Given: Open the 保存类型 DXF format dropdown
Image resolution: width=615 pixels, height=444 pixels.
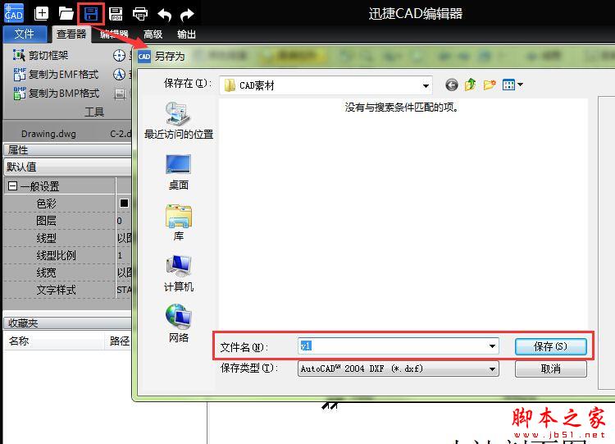Looking at the screenshot, I should click(398, 368).
